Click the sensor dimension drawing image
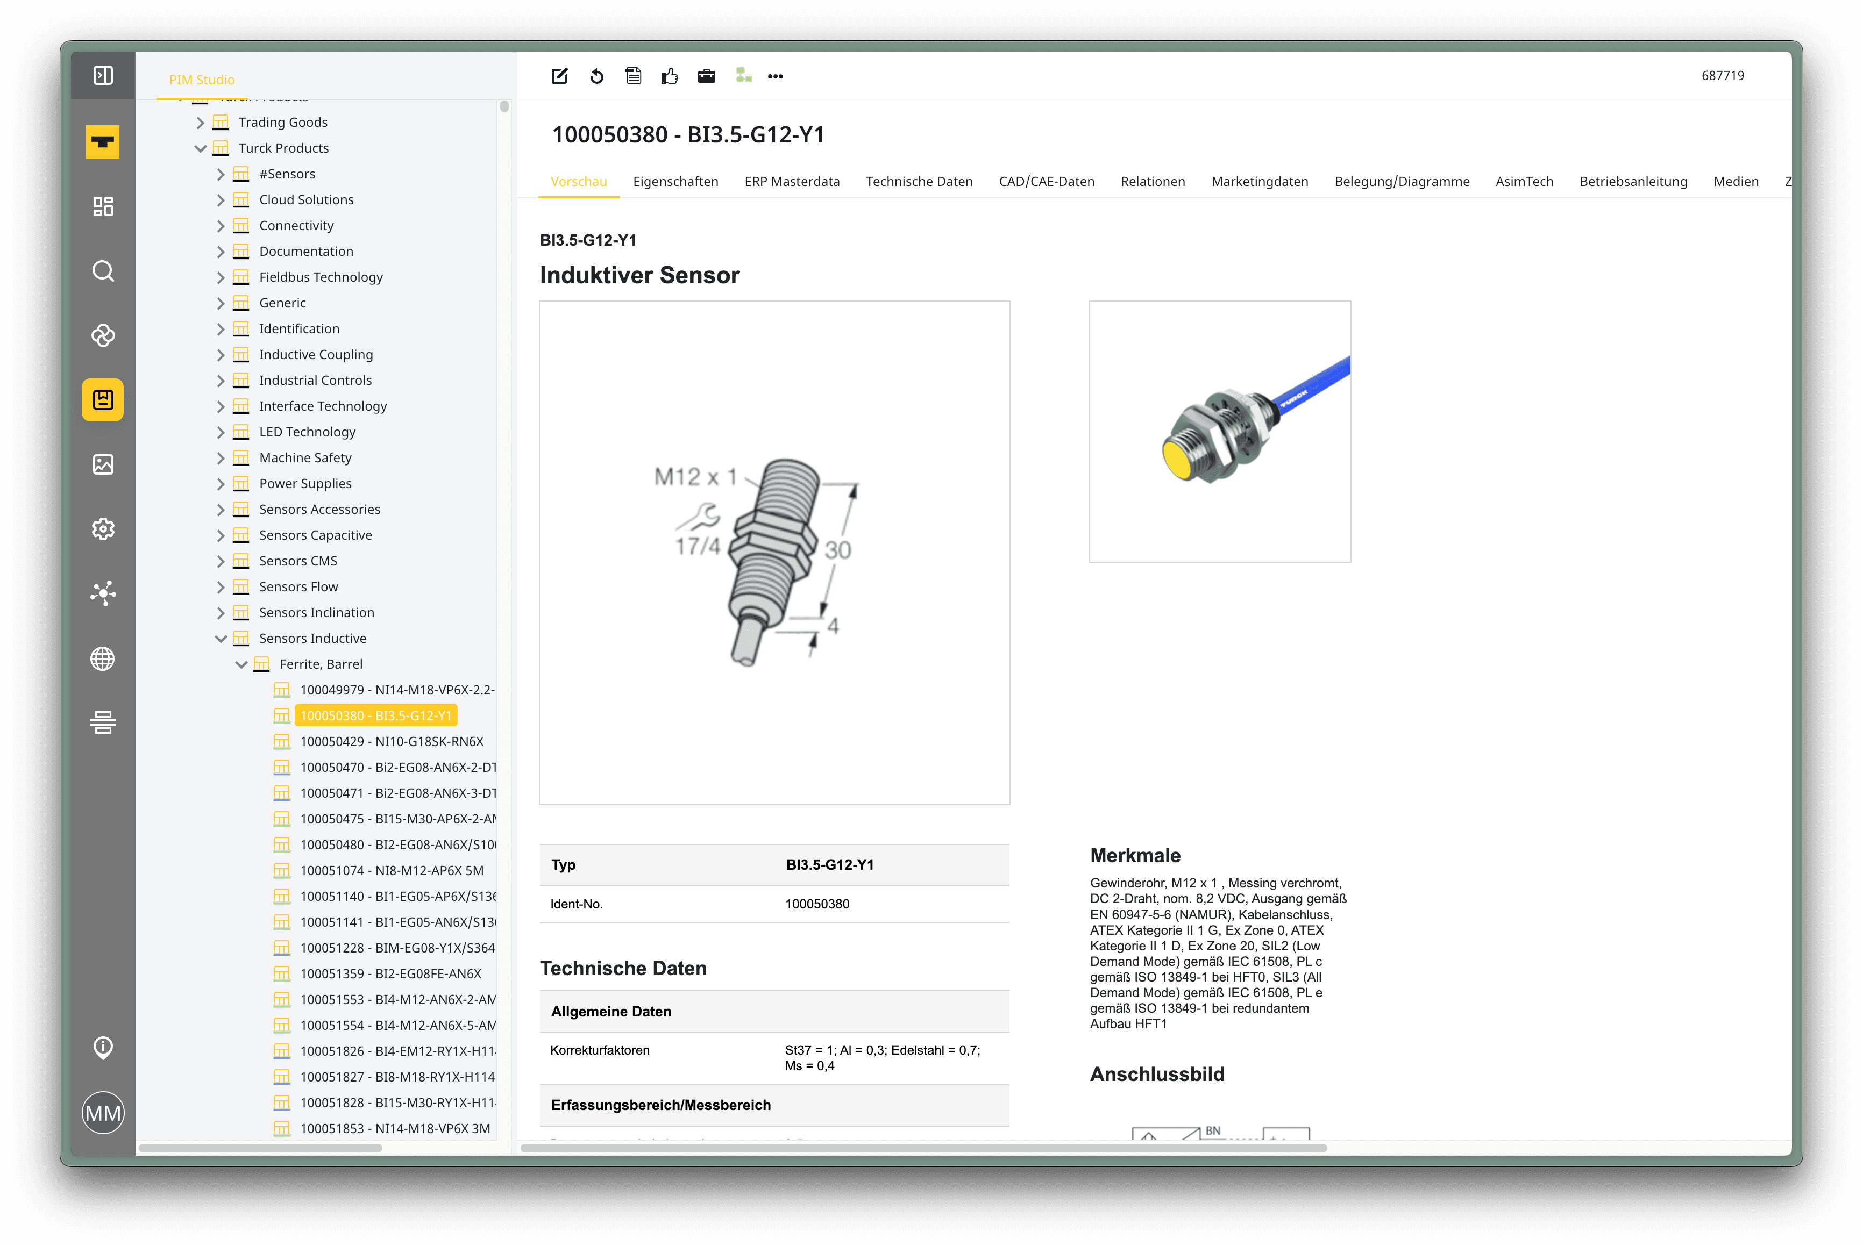 [x=774, y=553]
